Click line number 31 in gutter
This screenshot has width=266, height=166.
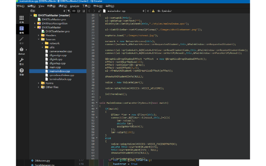click(93, 59)
